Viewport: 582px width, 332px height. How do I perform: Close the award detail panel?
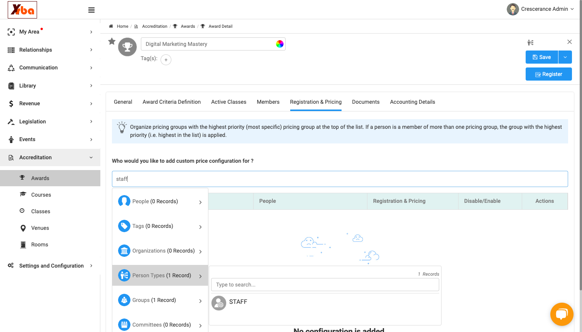569,42
